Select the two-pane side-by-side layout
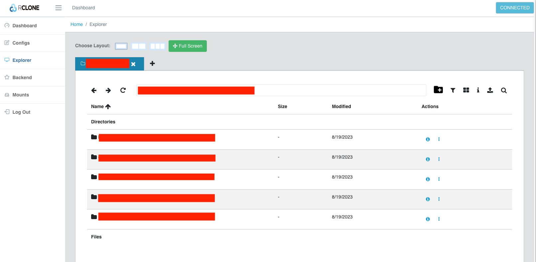Screen dimensions: 536x262 tap(139, 46)
